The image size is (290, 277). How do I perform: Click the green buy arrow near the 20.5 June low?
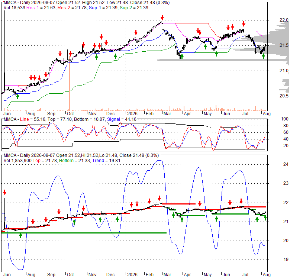(17, 96)
